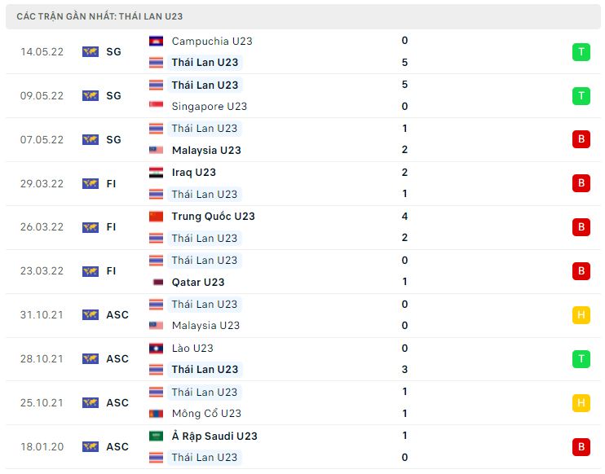Viewport: 605px width, 474px height.
Task: Click the Cambodia flag icon
Action: pyautogui.click(x=156, y=41)
